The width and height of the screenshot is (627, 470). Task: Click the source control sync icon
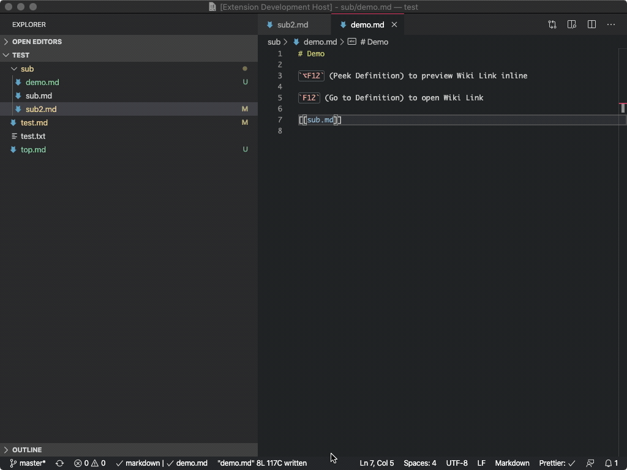[59, 463]
